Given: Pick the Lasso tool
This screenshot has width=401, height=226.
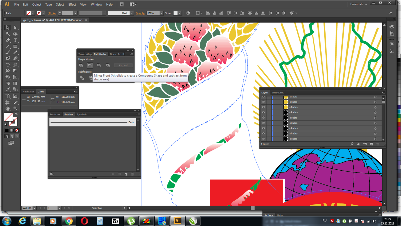Looking at the screenshot, I should pos(15,34).
